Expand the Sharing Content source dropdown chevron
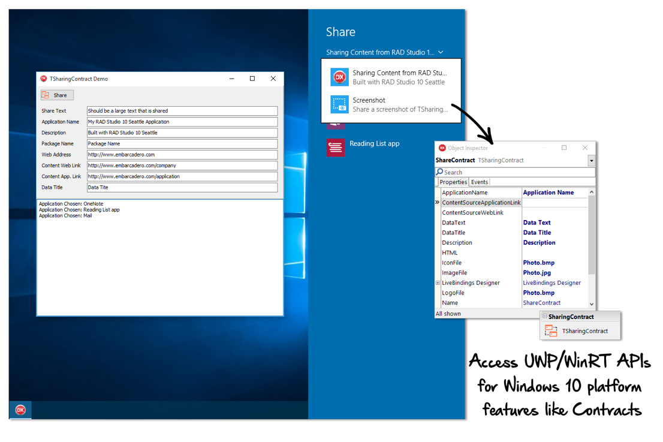 coord(441,52)
